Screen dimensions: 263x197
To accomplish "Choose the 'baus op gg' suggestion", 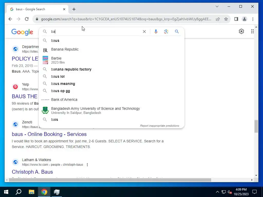I will tap(111, 91).
